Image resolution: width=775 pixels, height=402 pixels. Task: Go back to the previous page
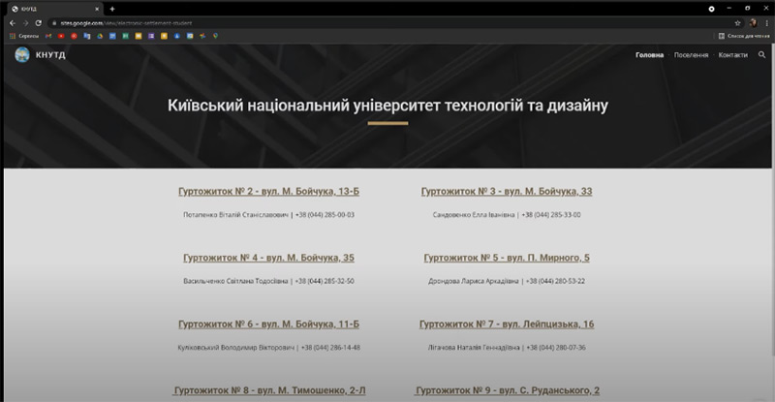pyautogui.click(x=13, y=22)
